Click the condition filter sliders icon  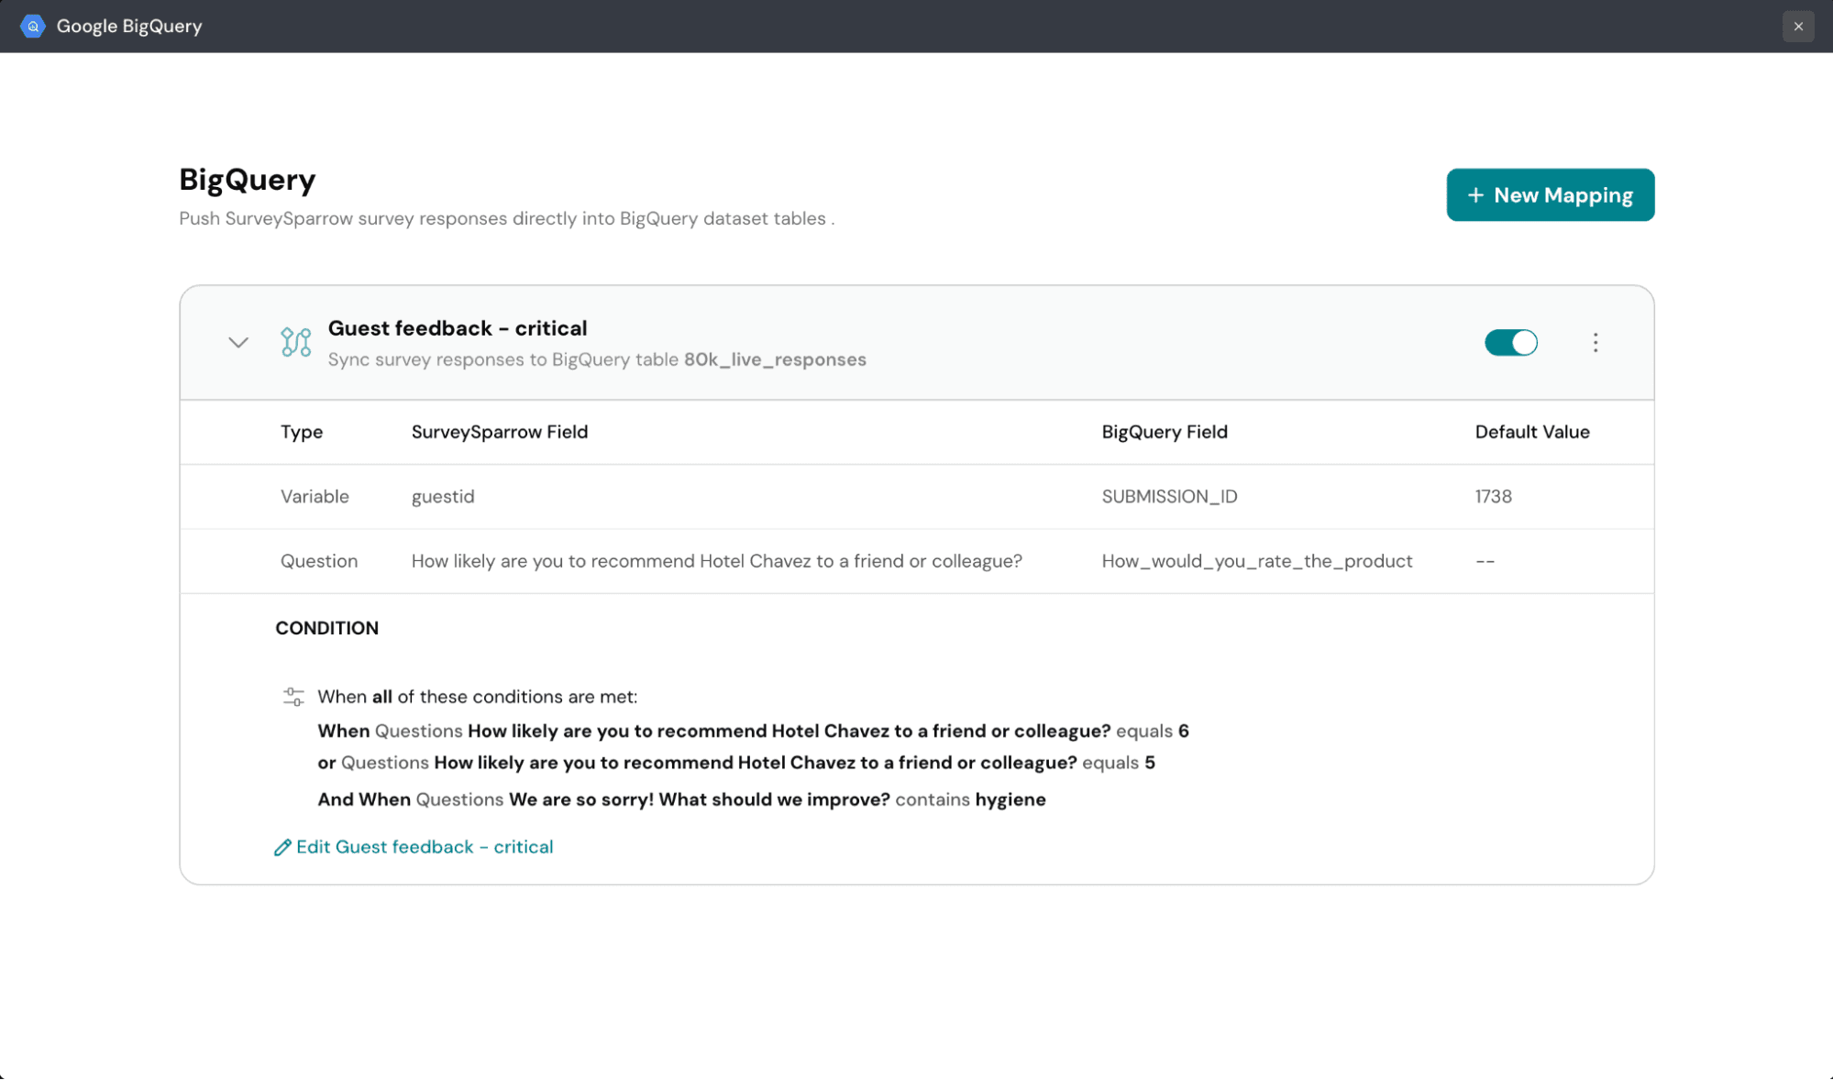click(293, 697)
